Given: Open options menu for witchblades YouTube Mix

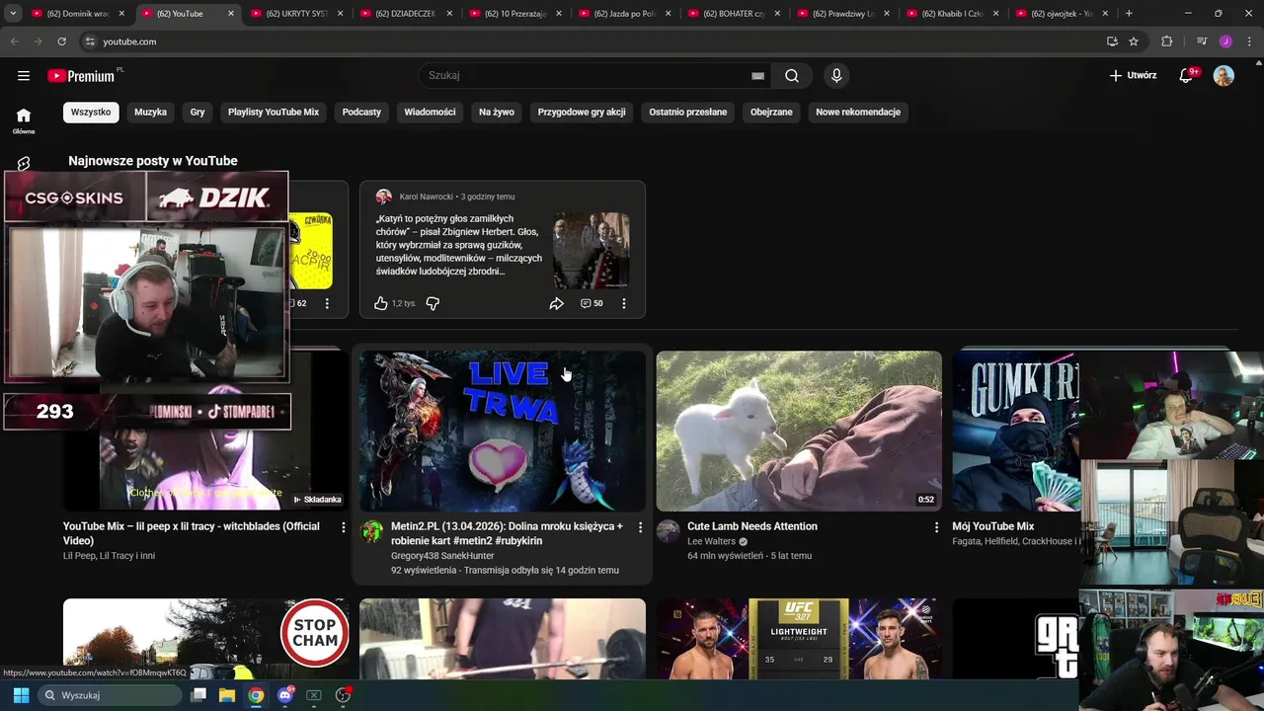Looking at the screenshot, I should [344, 527].
